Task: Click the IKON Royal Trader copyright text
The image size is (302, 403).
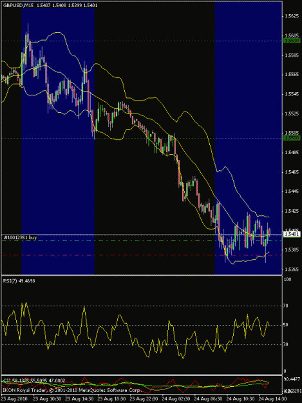Action: pyautogui.click(x=72, y=390)
